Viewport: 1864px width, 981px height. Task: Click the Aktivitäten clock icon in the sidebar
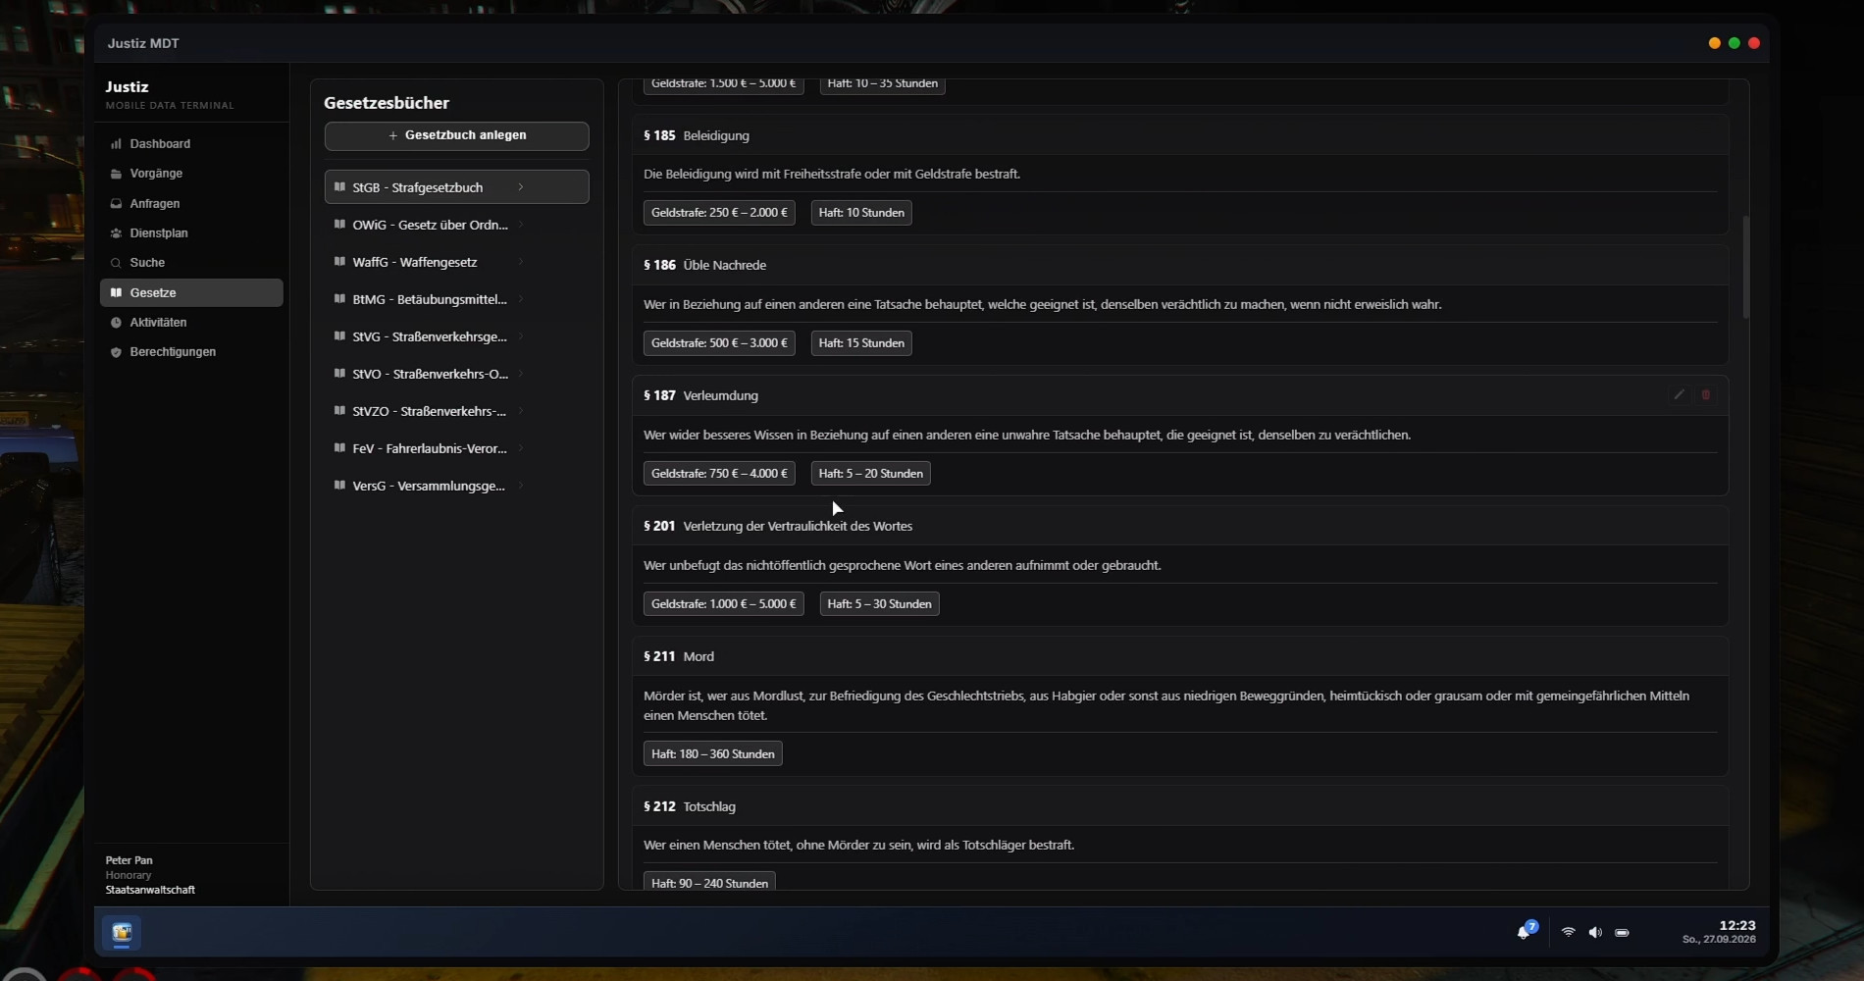click(x=116, y=322)
